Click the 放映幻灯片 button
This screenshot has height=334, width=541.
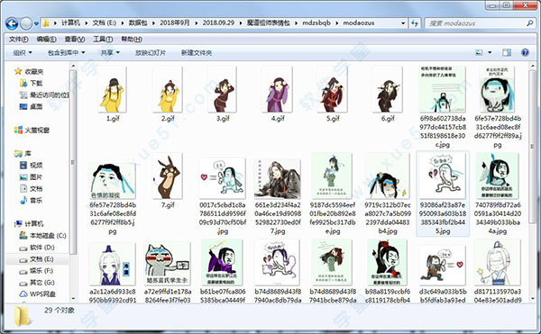(151, 53)
